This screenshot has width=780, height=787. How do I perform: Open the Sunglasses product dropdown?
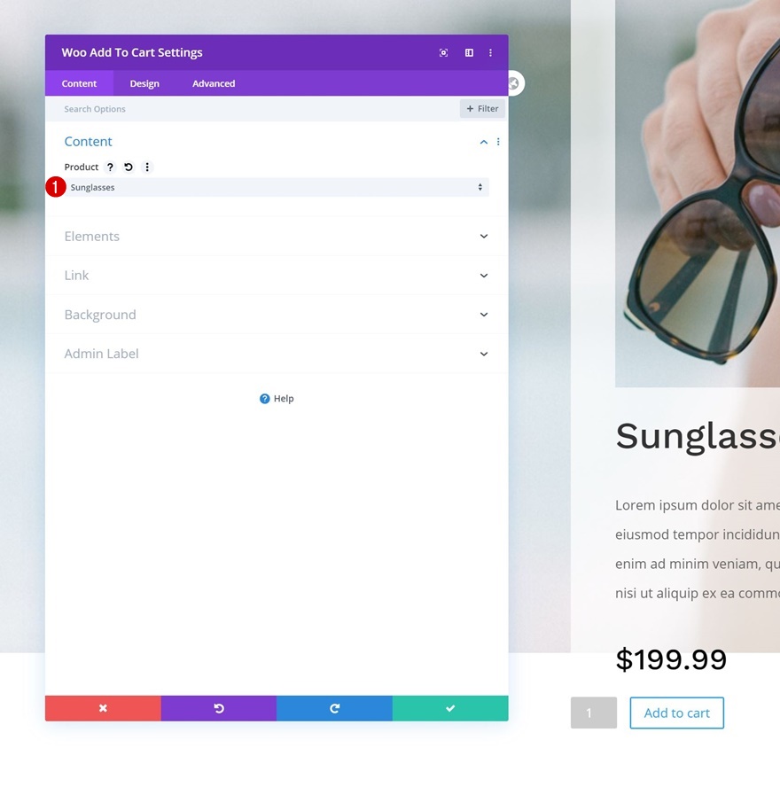coord(277,187)
